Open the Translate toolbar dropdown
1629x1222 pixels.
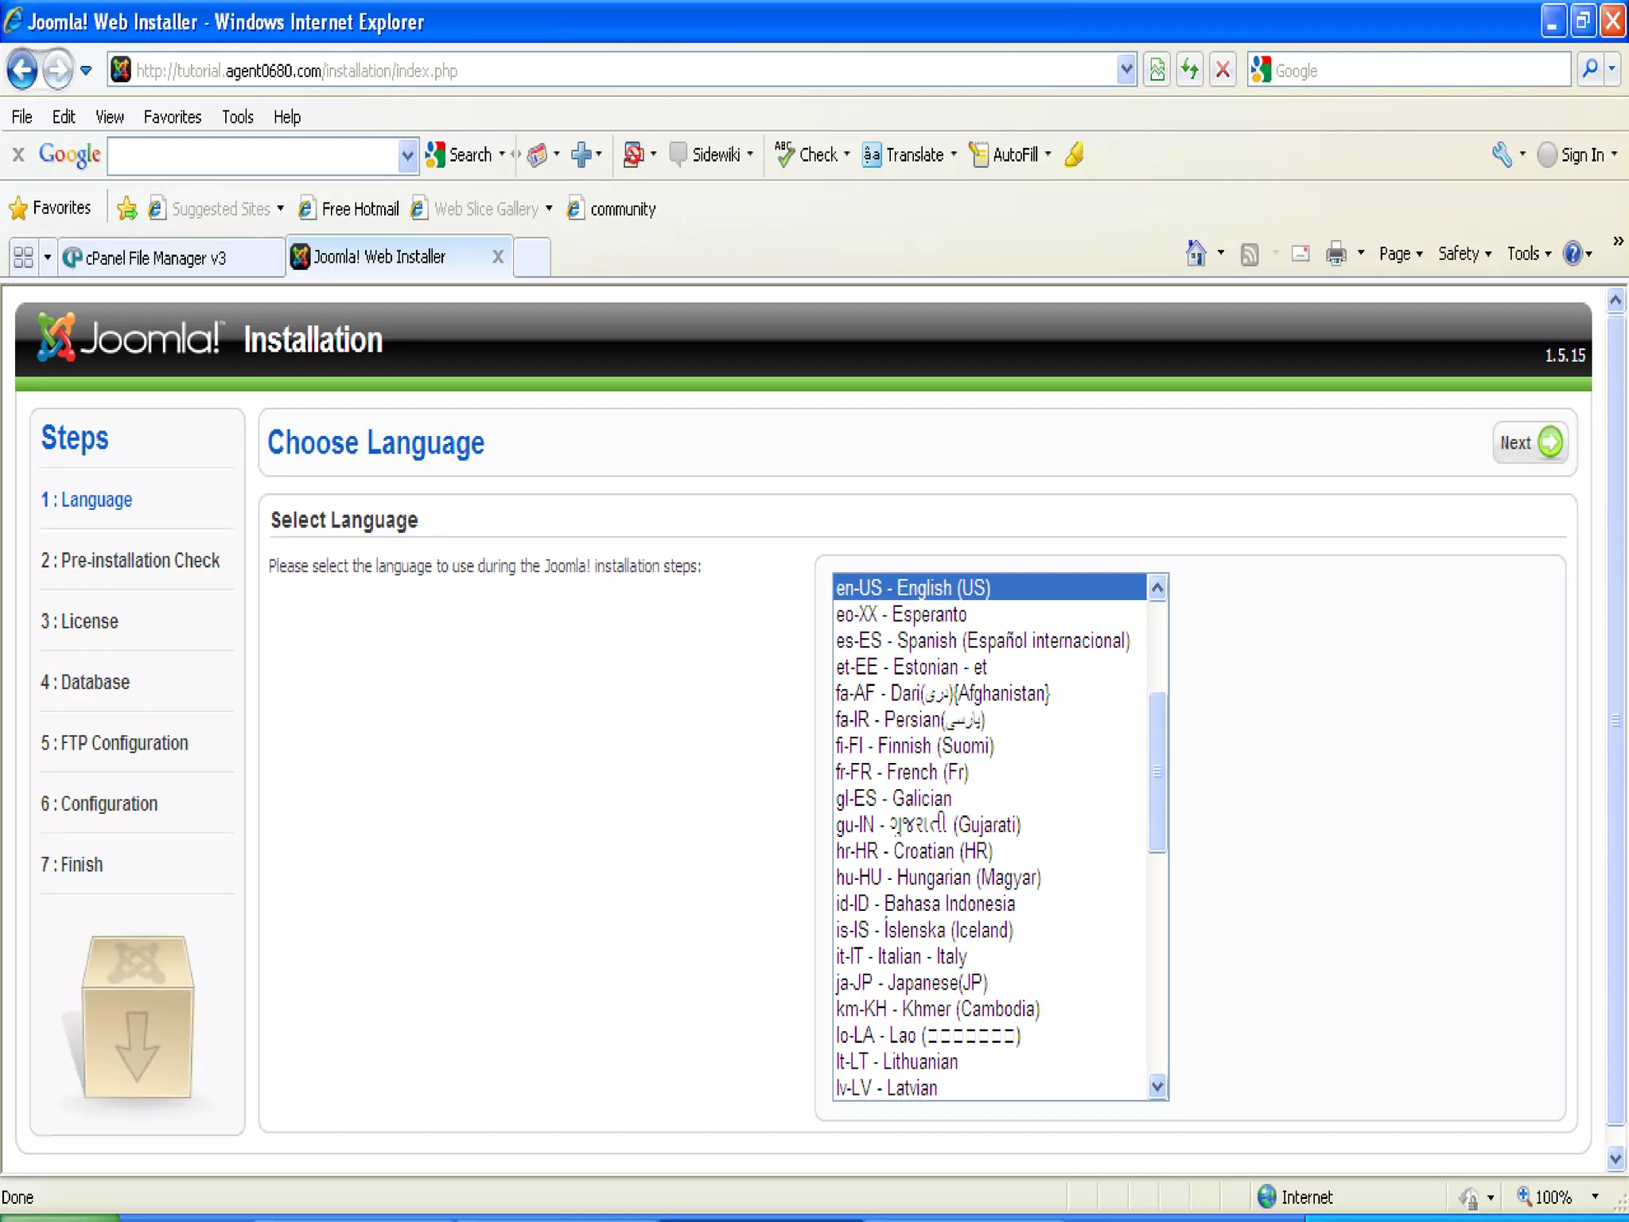pos(953,154)
